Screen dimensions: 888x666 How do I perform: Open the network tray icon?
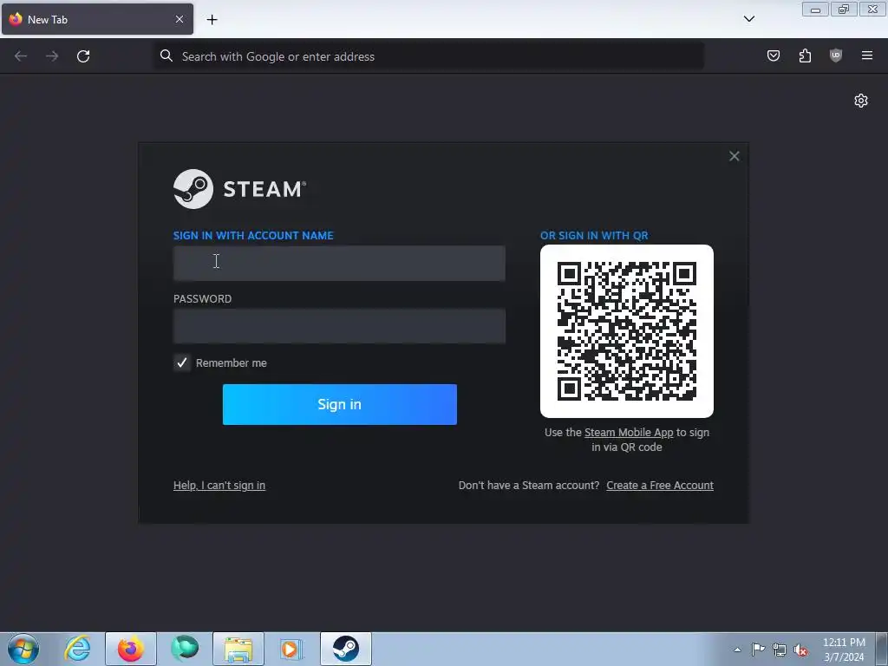pyautogui.click(x=780, y=650)
